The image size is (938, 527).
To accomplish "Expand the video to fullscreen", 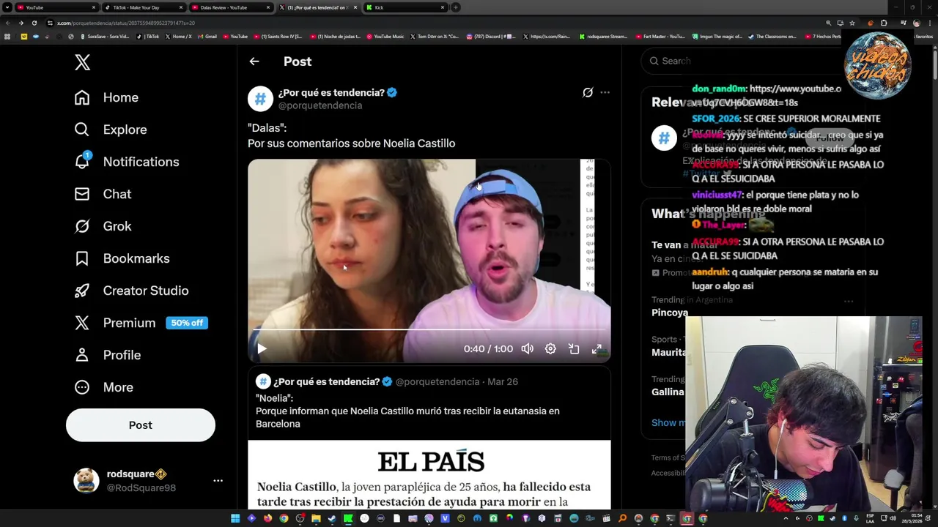I will pos(597,349).
